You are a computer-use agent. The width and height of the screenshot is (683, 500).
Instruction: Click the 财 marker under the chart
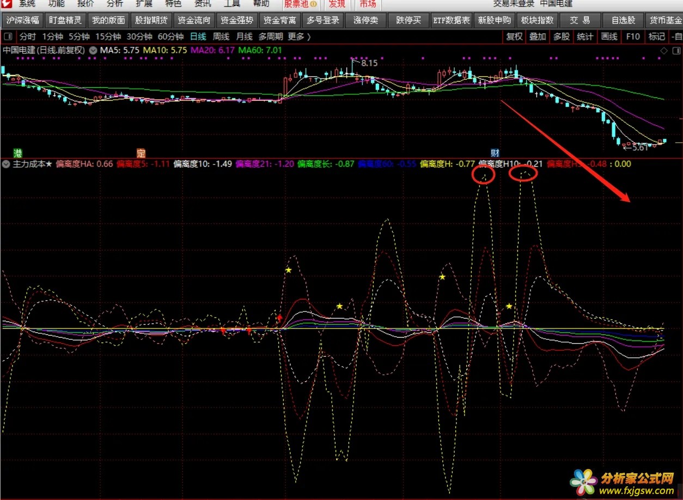(495, 153)
